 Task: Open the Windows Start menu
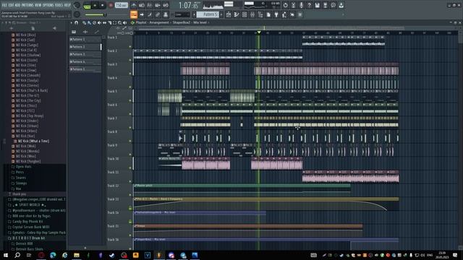(x=6, y=255)
